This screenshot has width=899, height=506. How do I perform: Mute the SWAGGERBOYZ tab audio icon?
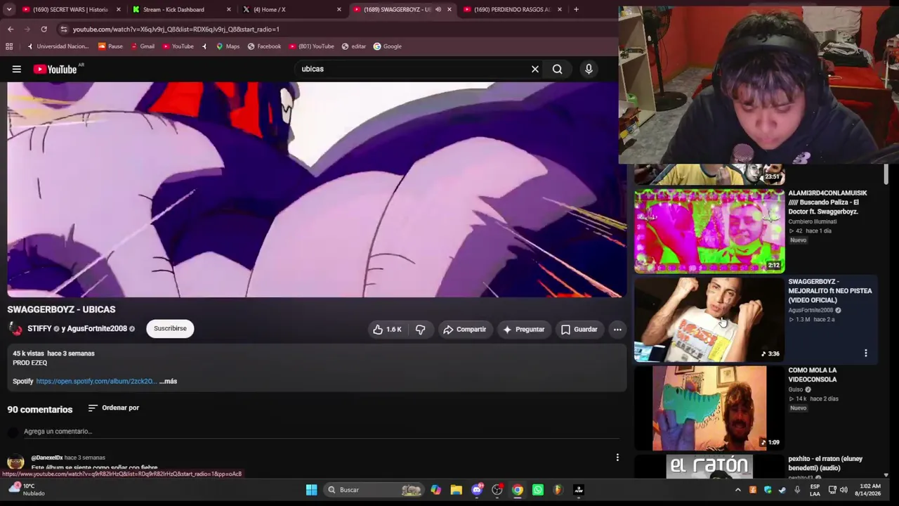(438, 9)
